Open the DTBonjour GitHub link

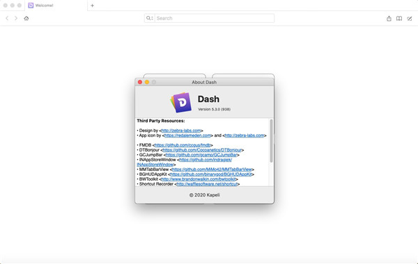[202, 150]
